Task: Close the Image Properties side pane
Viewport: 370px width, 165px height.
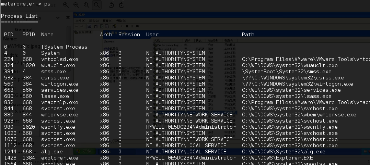Action: (x=68, y=17)
